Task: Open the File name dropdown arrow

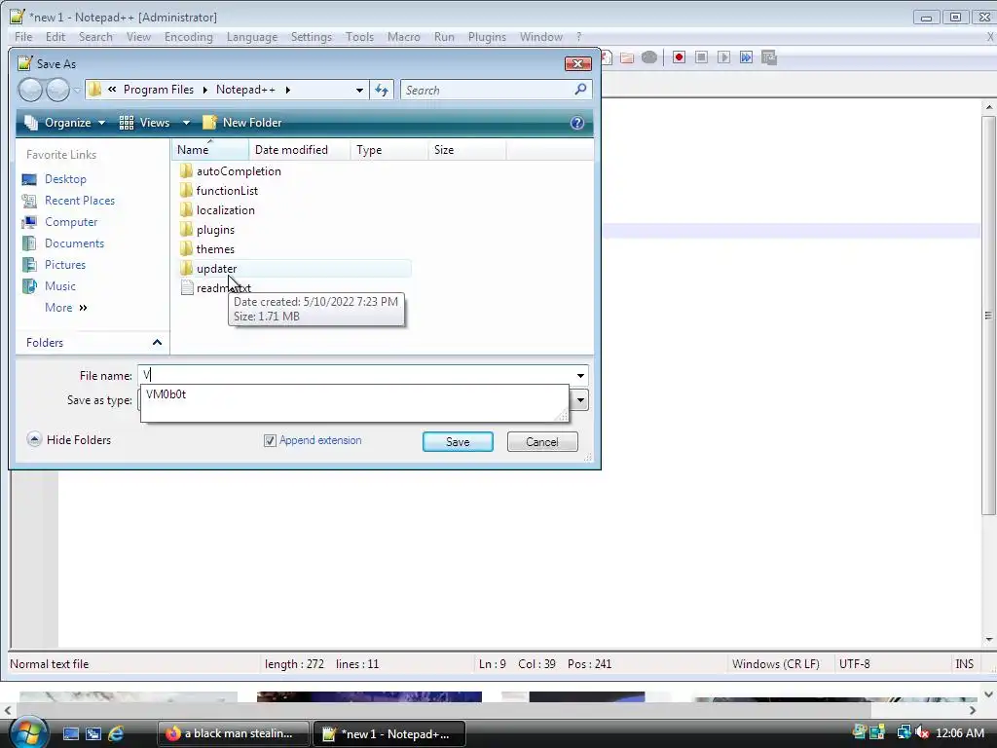Action: click(x=580, y=375)
